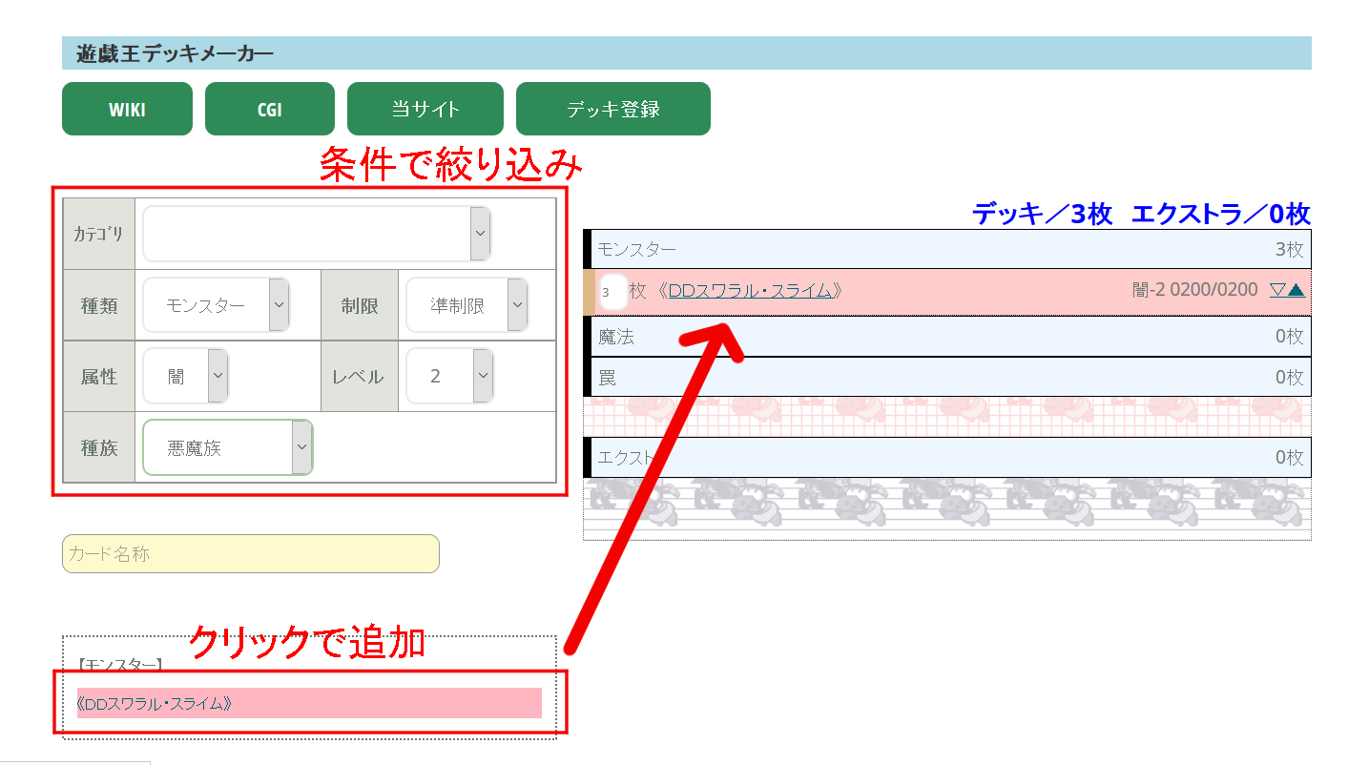
Task: Click the card count field showing 3
Action: coord(612,292)
